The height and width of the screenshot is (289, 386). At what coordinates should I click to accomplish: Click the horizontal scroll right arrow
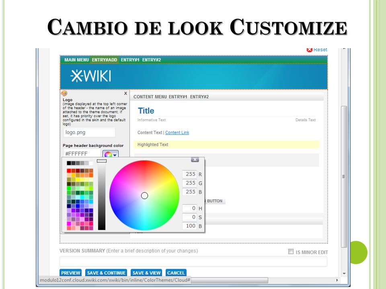coord(337,280)
